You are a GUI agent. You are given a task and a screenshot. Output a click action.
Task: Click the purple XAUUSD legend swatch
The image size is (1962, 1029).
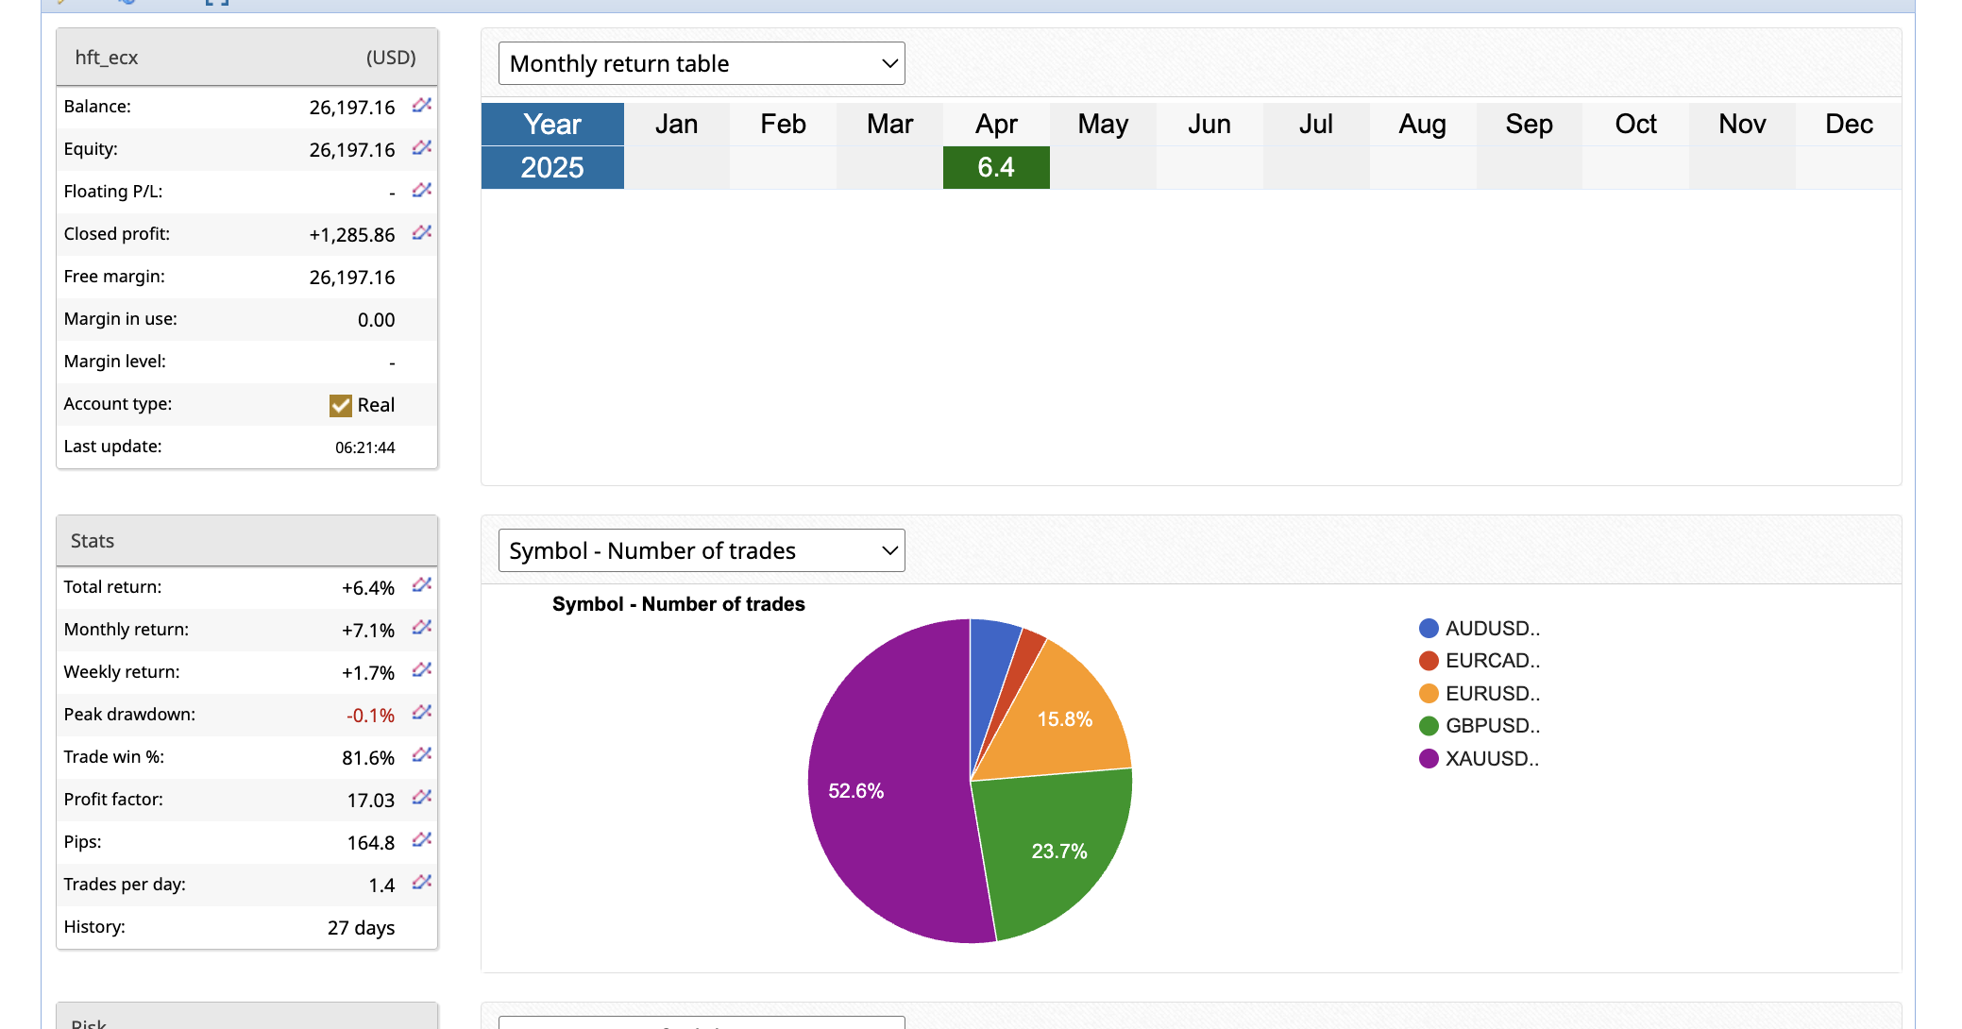pyautogui.click(x=1429, y=759)
